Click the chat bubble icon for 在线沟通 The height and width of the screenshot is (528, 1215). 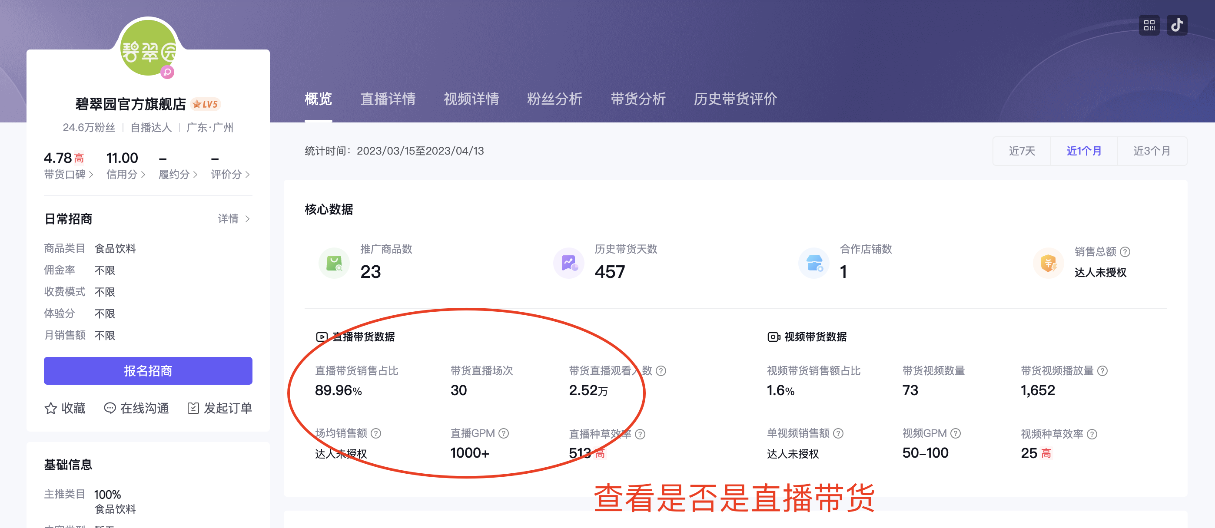click(x=110, y=408)
